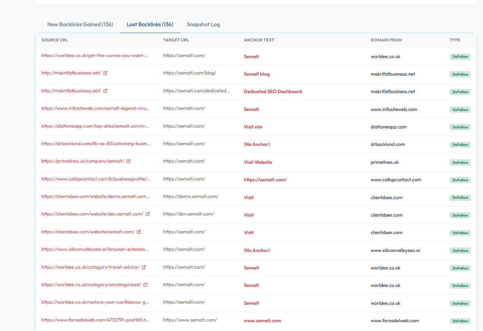
Task: Open dialtoneapp.com top-sites source link
Action: [x=95, y=126]
